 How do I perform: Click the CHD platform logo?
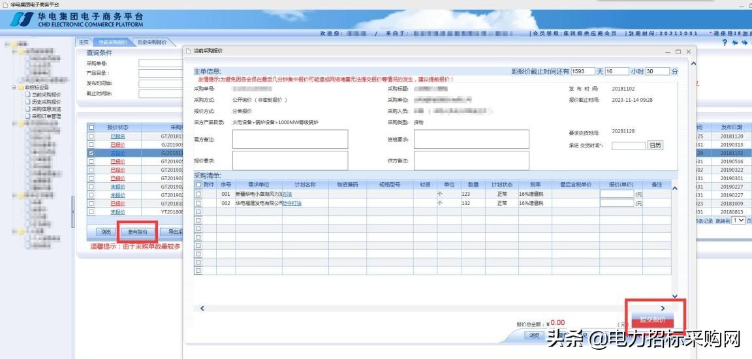click(22, 20)
